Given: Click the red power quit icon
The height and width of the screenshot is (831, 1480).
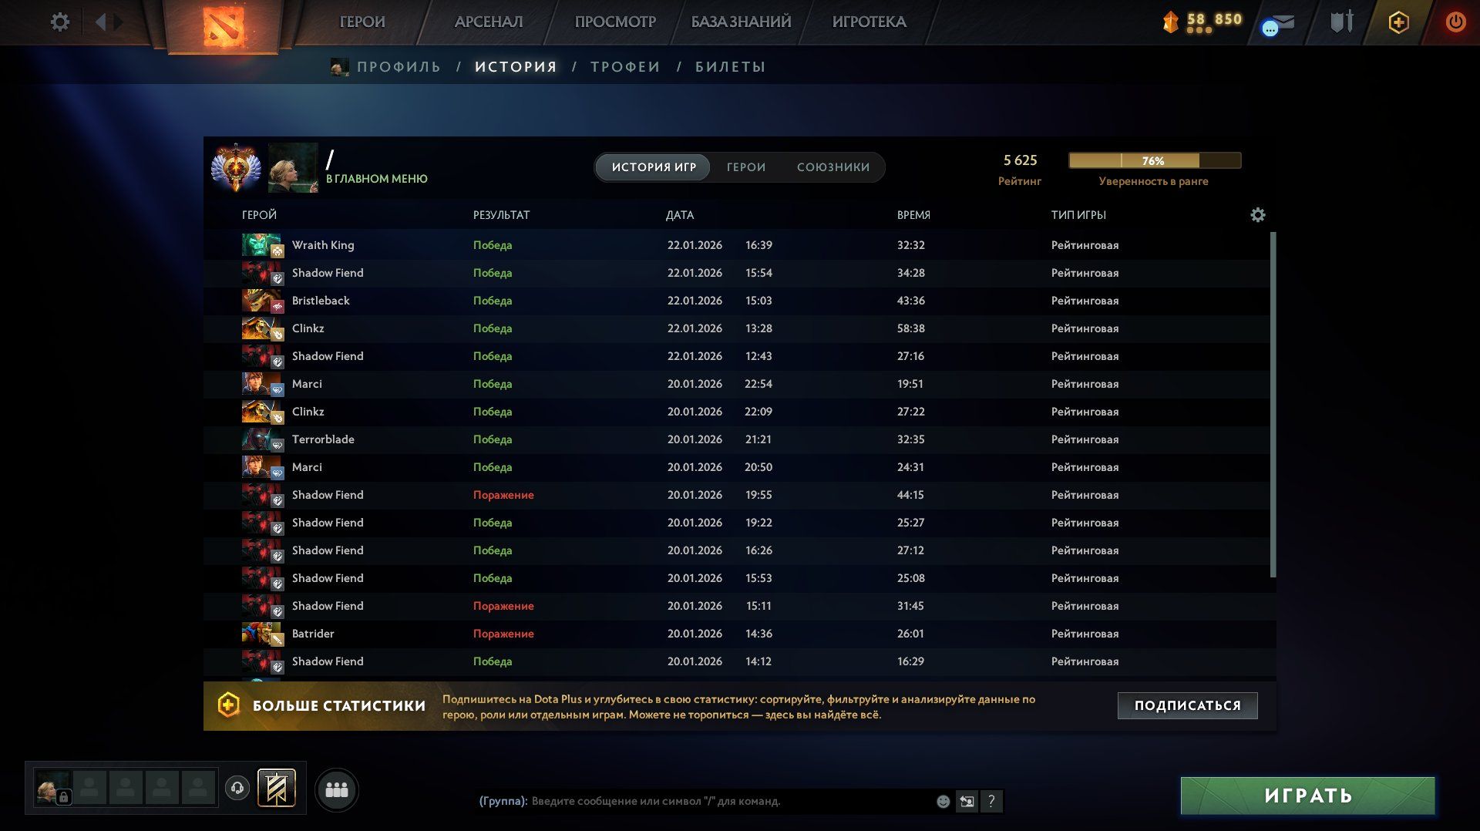Looking at the screenshot, I should (1455, 22).
